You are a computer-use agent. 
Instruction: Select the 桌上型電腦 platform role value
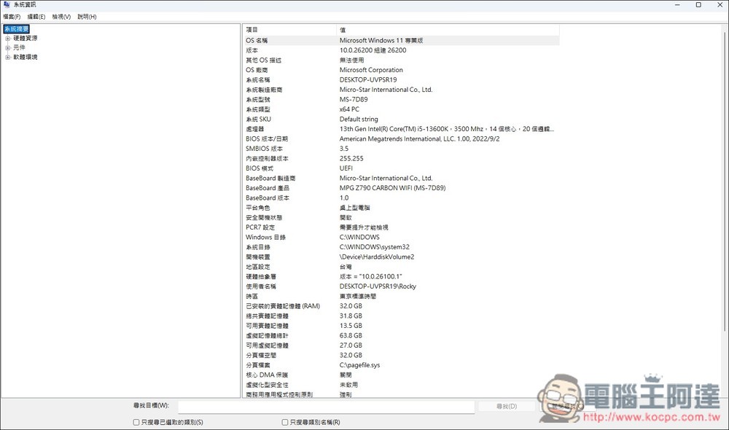point(354,208)
